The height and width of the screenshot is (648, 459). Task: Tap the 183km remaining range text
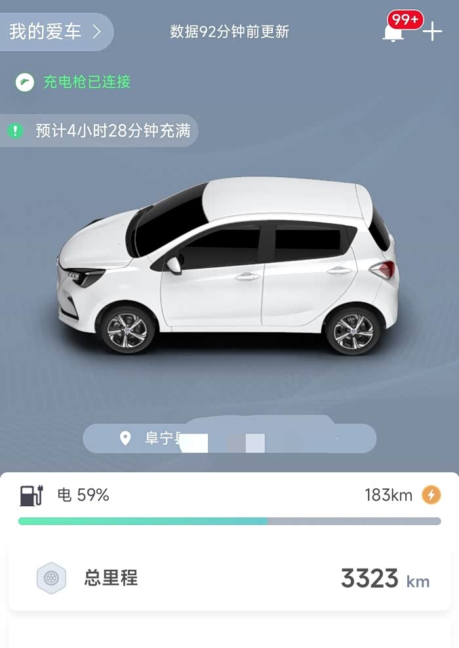pos(388,494)
